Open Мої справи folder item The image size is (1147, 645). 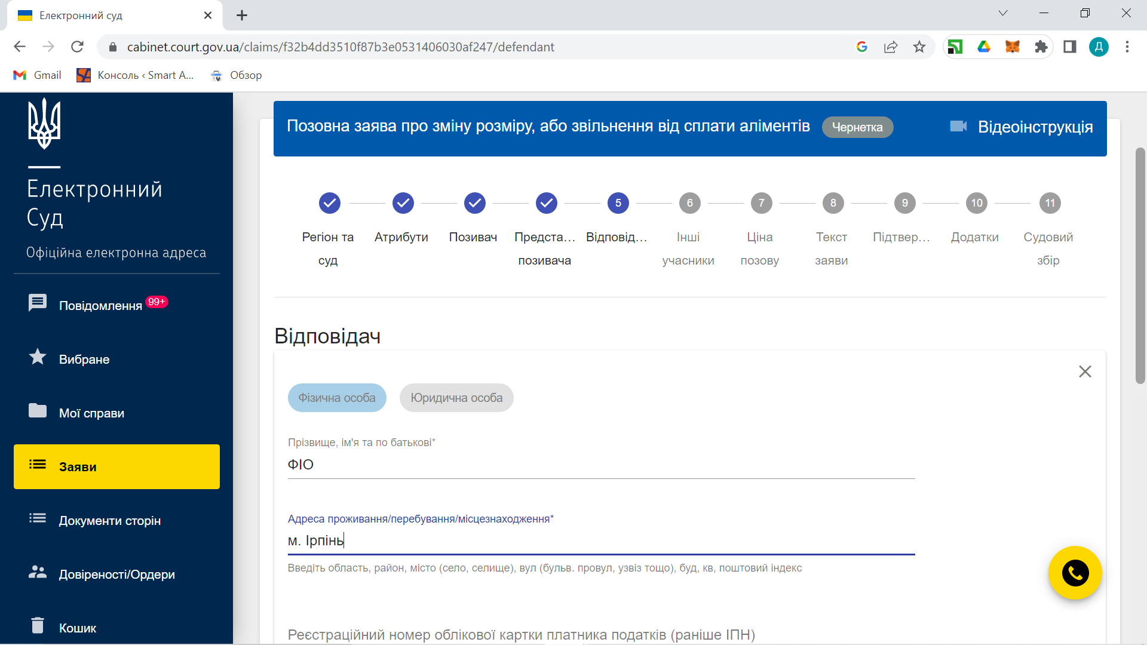click(91, 413)
